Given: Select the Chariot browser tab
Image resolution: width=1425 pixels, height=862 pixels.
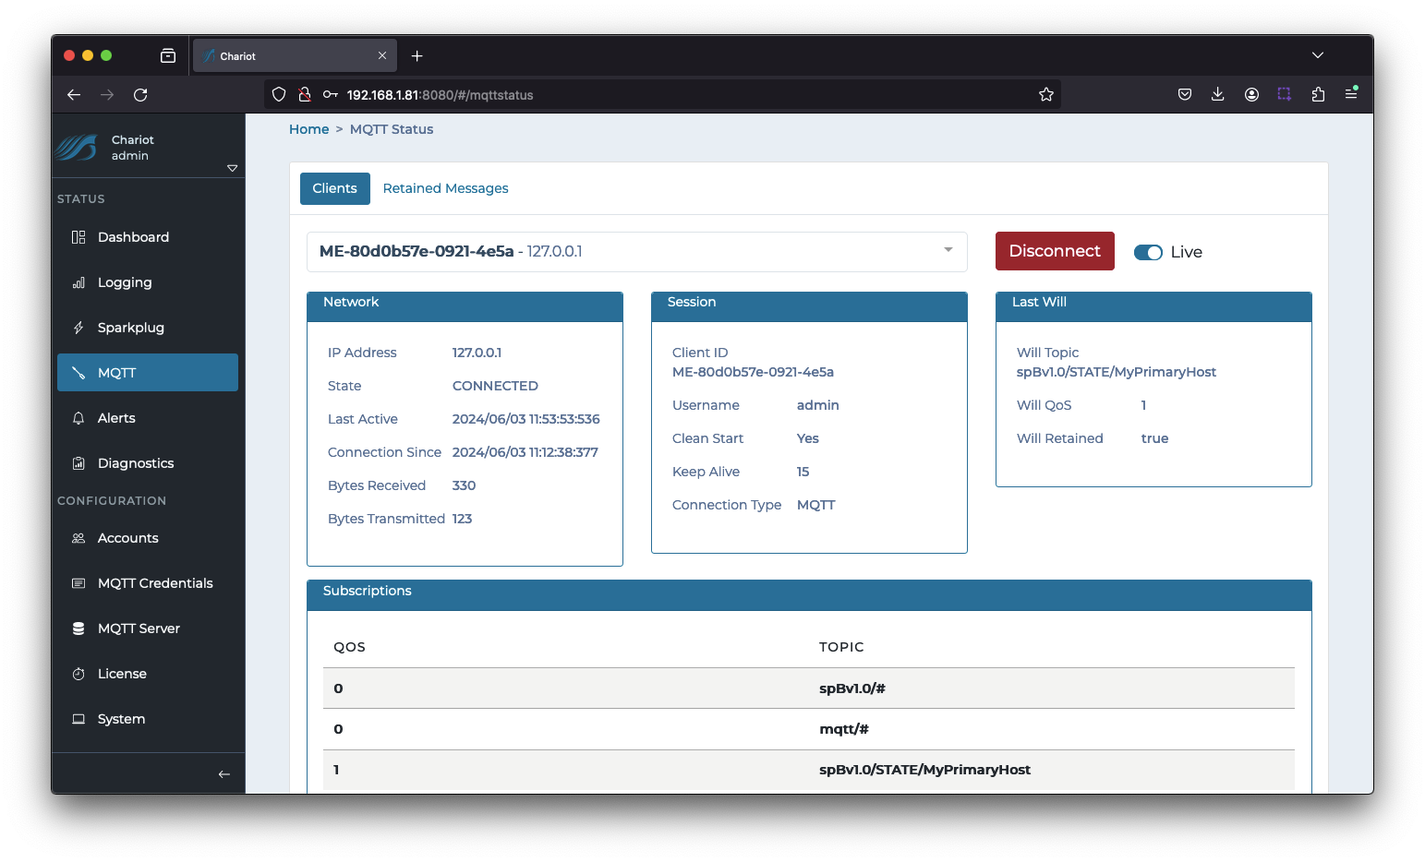Looking at the screenshot, I should tap(296, 55).
